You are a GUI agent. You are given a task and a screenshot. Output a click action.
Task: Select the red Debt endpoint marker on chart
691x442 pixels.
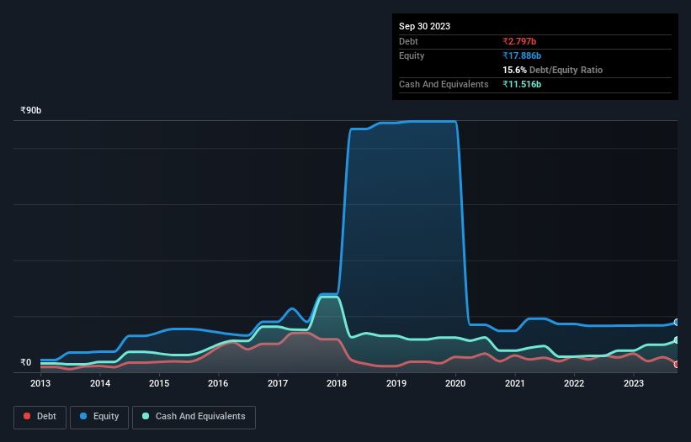click(677, 365)
